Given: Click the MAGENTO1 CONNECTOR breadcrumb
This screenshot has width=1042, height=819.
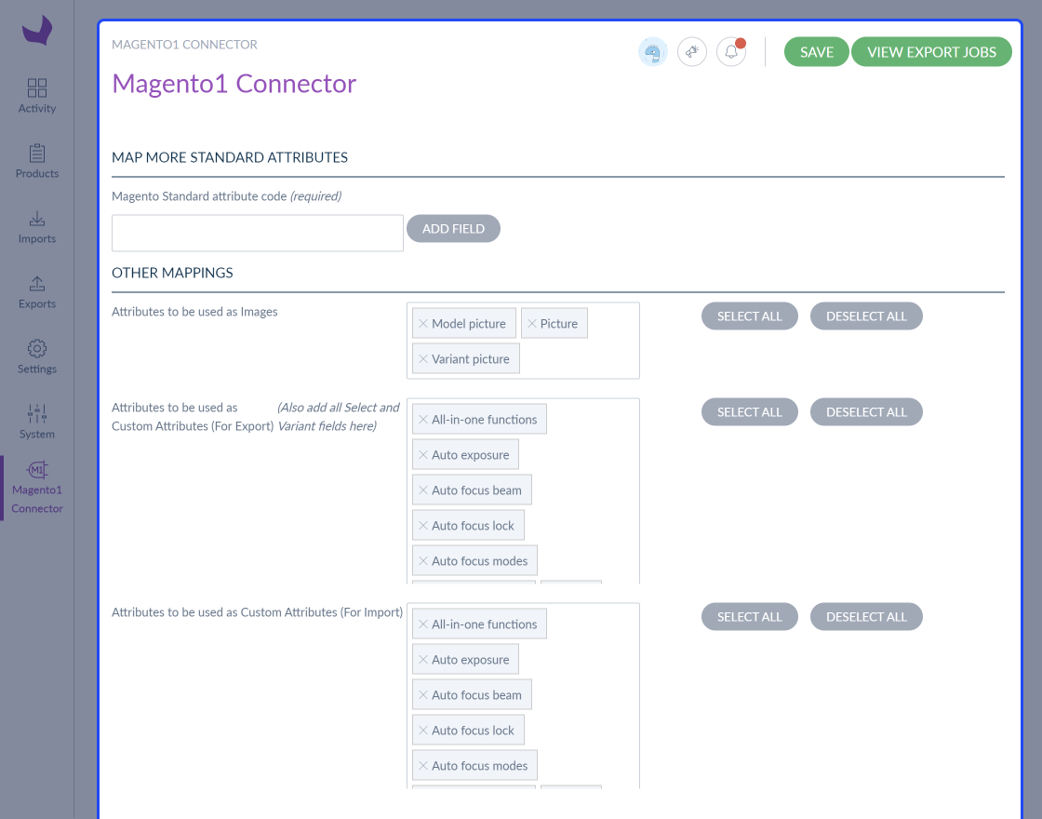Looking at the screenshot, I should pyautogui.click(x=184, y=45).
